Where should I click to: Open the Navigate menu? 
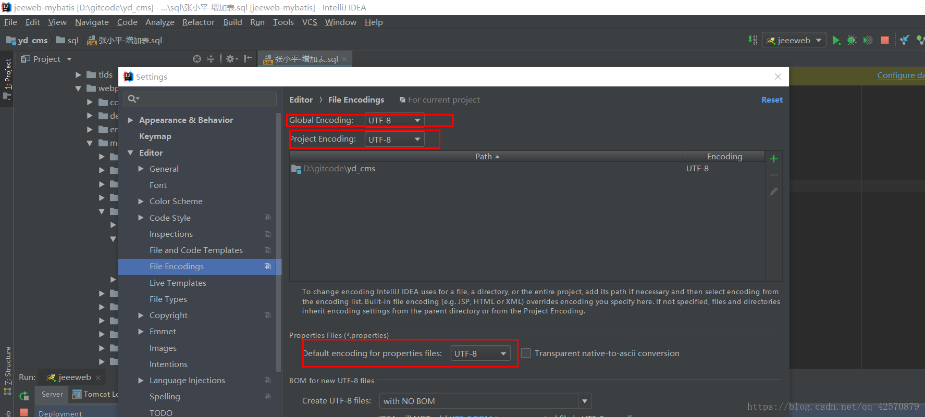point(92,22)
